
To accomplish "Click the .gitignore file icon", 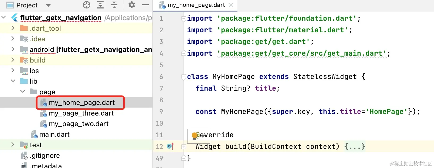I will coord(24,156).
